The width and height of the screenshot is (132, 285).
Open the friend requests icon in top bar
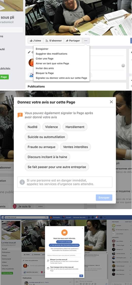(89, 217)
